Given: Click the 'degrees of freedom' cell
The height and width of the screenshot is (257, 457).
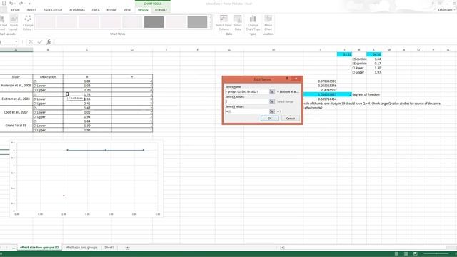Looking at the screenshot, I should pos(366,94).
